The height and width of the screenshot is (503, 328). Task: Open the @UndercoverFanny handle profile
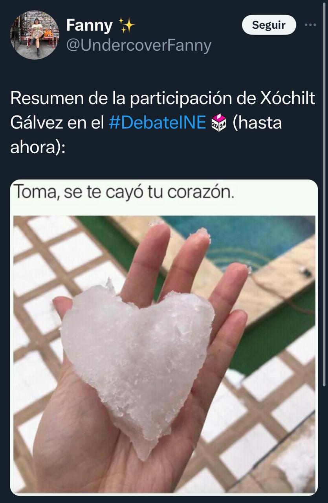(x=139, y=46)
